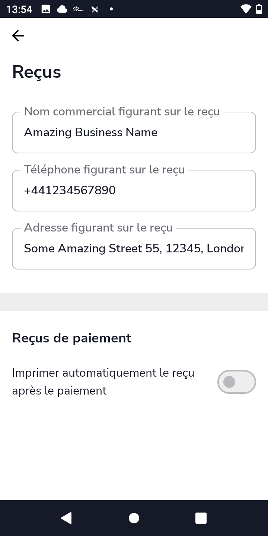
Task: Tap the Wi-Fi signal icon
Action: [x=246, y=9]
